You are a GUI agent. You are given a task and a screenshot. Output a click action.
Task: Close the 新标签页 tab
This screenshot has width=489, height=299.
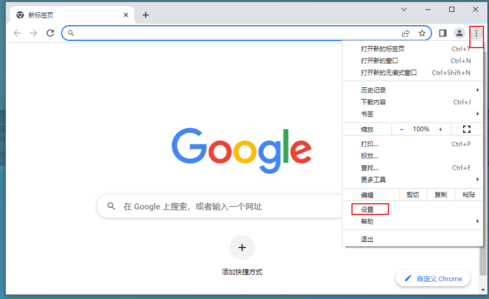tap(126, 15)
